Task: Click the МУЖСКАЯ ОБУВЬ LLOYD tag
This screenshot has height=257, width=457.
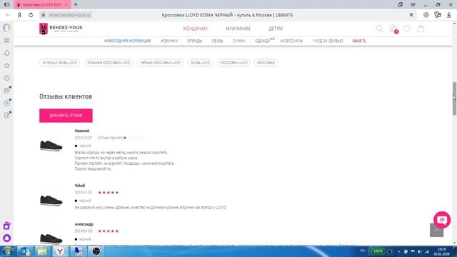Action: point(60,63)
